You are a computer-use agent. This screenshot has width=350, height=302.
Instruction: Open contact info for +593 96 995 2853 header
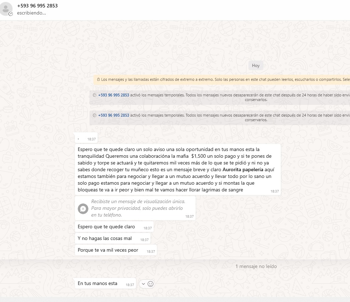(x=37, y=6)
